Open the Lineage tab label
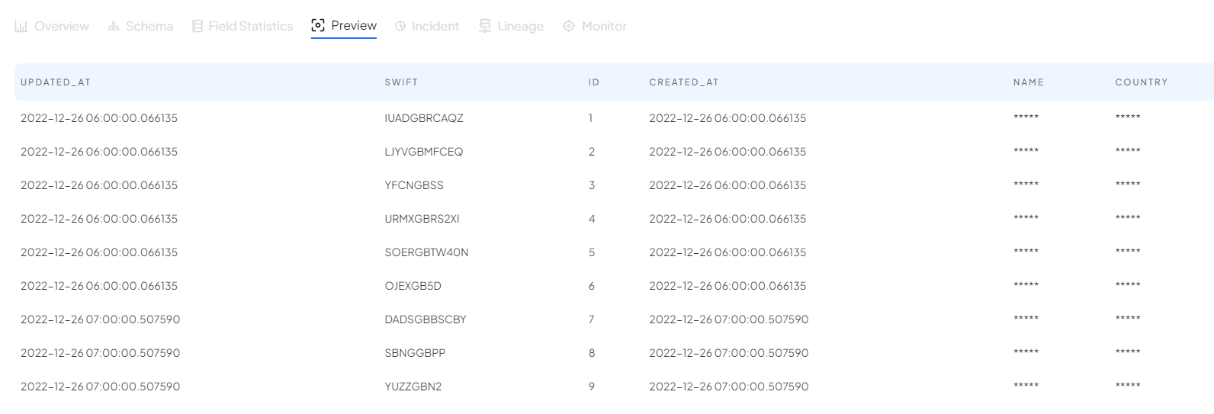1214x414 pixels. (x=520, y=27)
